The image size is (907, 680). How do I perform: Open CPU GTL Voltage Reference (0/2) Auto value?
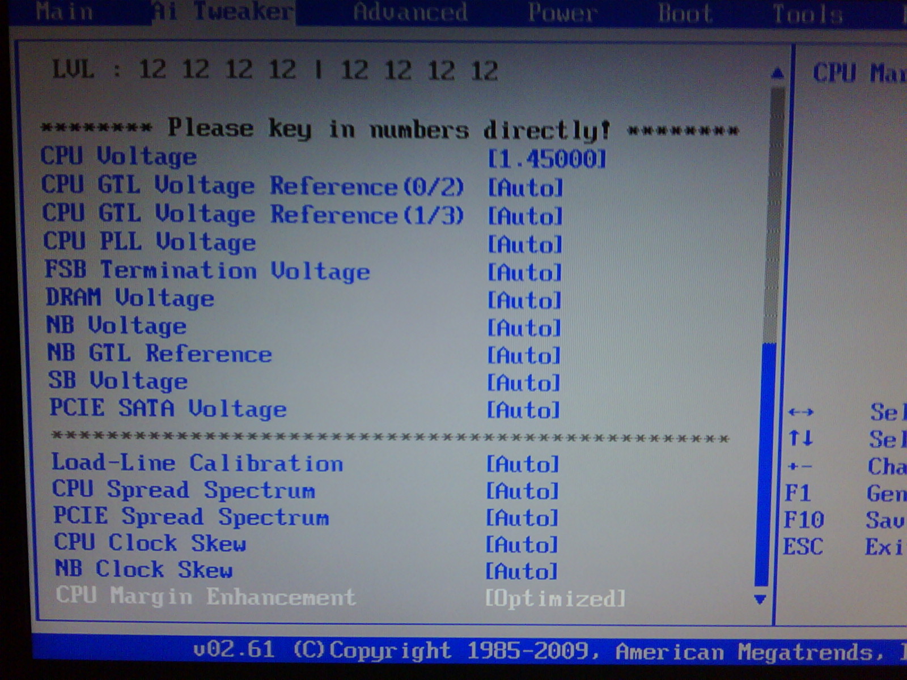click(525, 188)
